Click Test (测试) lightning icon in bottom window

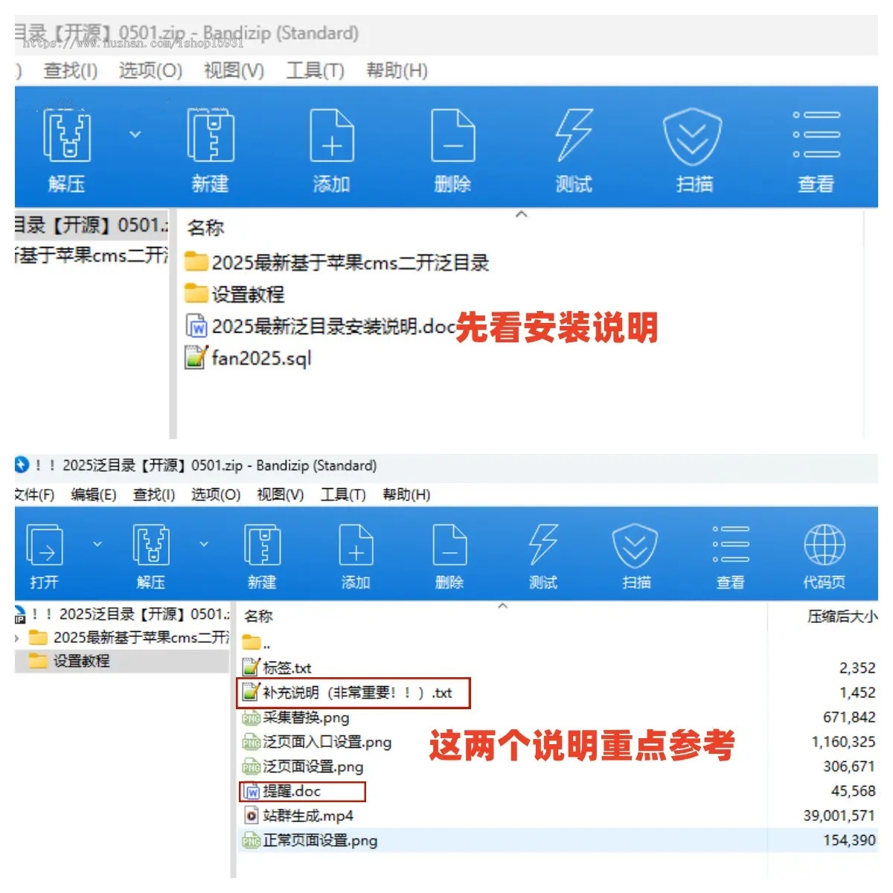(x=543, y=545)
